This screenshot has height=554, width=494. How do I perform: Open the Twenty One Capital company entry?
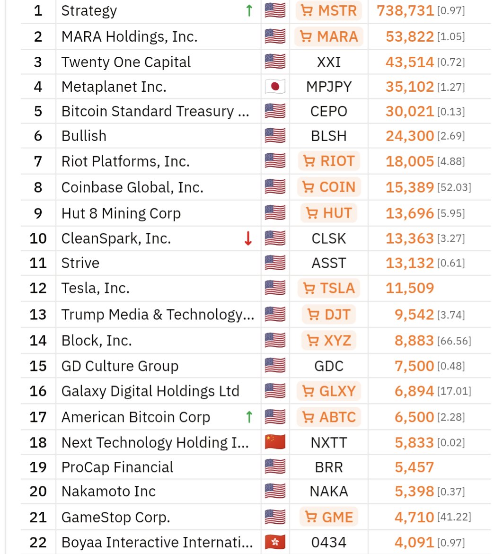(126, 62)
